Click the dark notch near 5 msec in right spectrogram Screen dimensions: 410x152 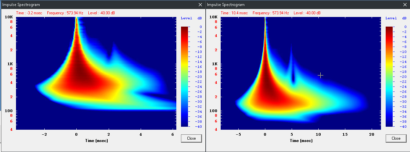tap(293, 80)
